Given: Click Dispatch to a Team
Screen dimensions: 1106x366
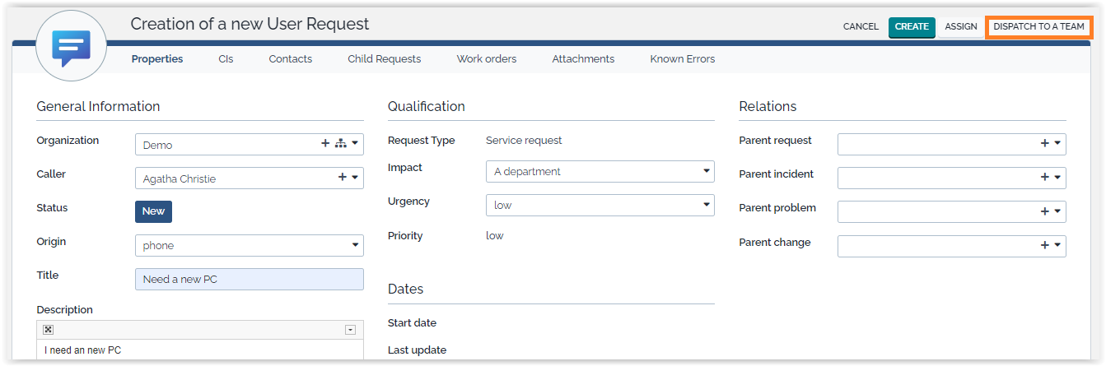Looking at the screenshot, I should [x=1038, y=26].
